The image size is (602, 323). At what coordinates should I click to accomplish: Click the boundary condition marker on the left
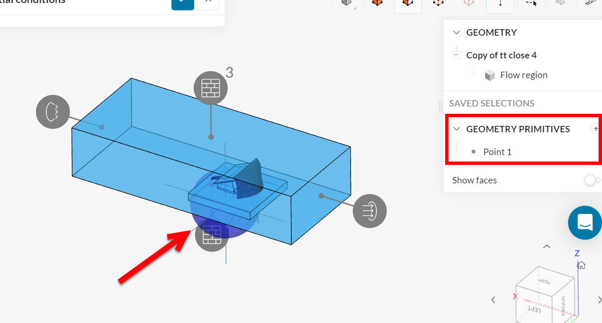pyautogui.click(x=53, y=112)
